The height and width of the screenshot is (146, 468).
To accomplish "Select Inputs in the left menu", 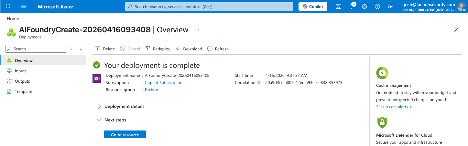I will tap(21, 71).
